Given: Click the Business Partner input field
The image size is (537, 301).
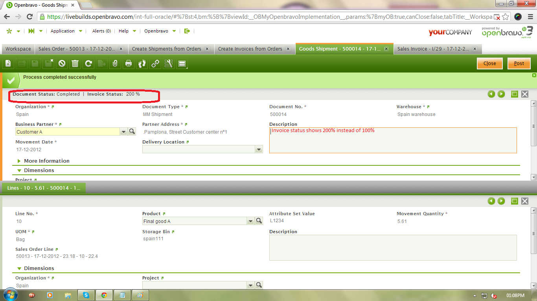Looking at the screenshot, I should tap(68, 132).
